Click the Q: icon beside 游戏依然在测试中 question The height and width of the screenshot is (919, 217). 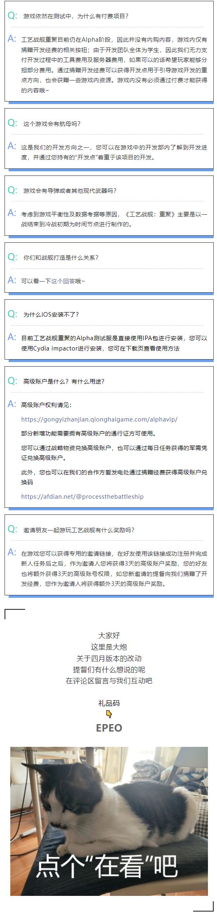point(12,16)
